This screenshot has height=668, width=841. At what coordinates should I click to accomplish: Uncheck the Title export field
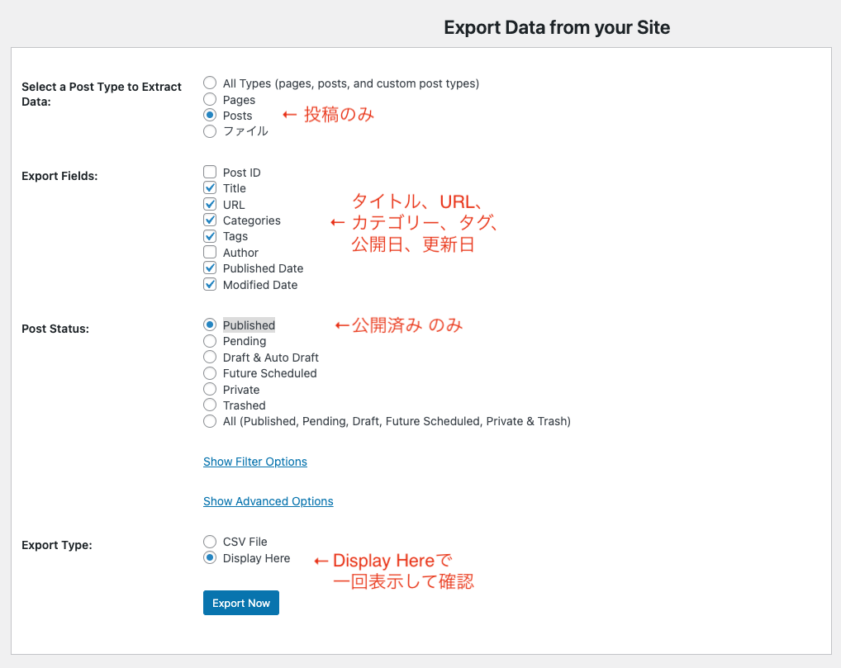[x=210, y=188]
